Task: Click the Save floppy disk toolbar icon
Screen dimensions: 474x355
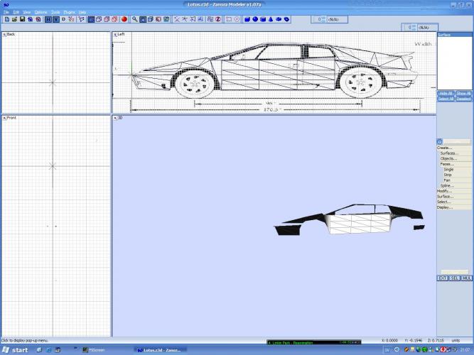Action: 21,19
